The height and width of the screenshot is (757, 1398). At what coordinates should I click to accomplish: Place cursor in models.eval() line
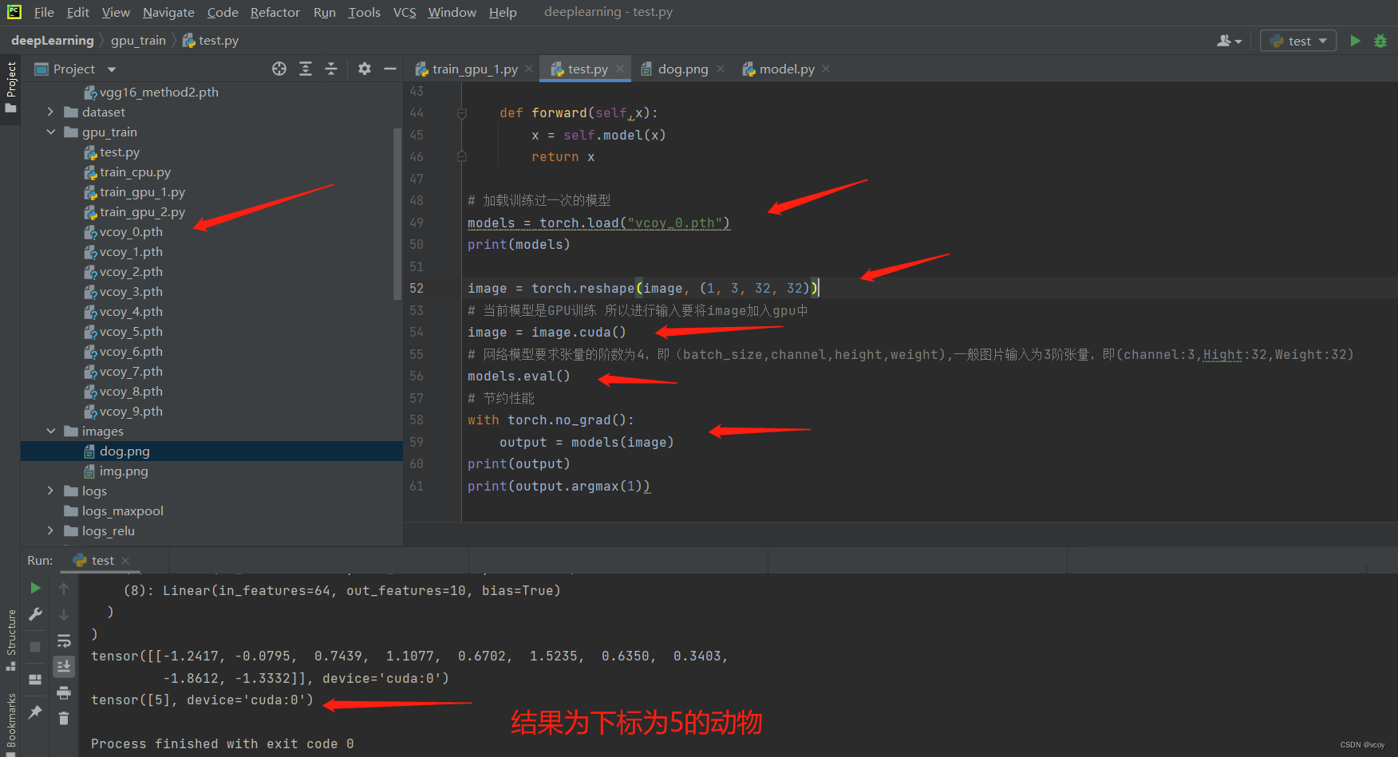519,377
